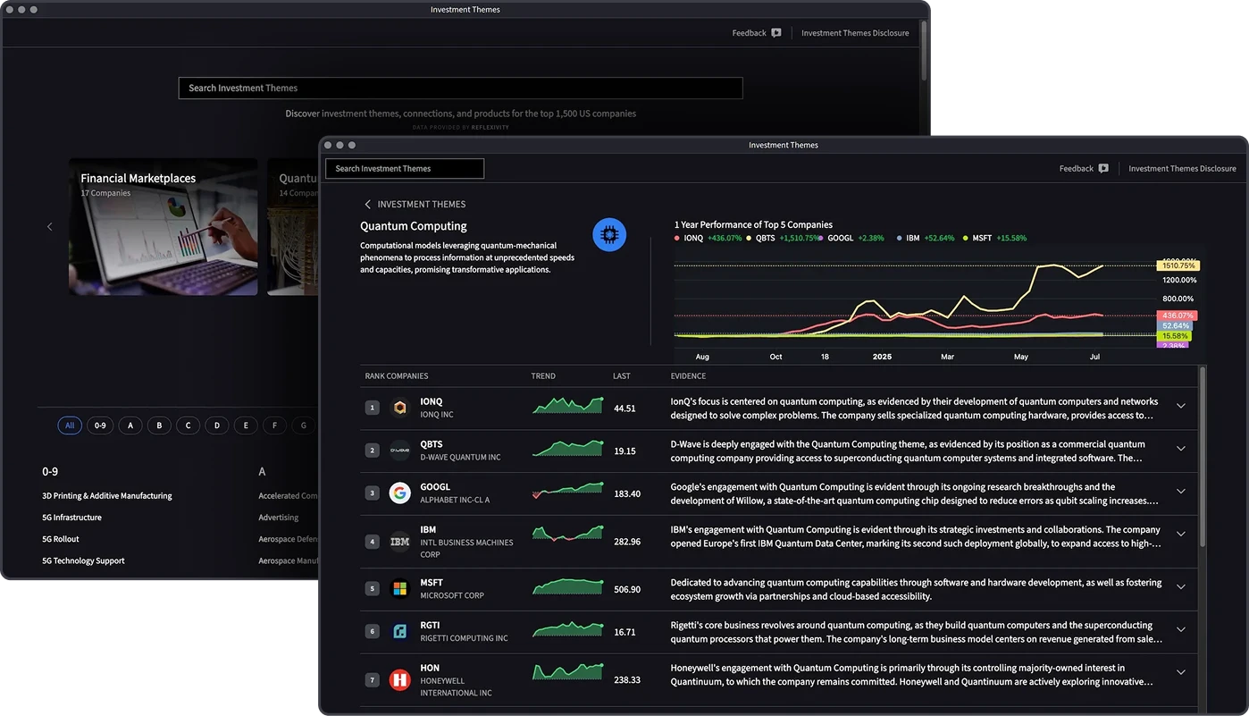
Task: Open the Advertising theme link
Action: [279, 518]
